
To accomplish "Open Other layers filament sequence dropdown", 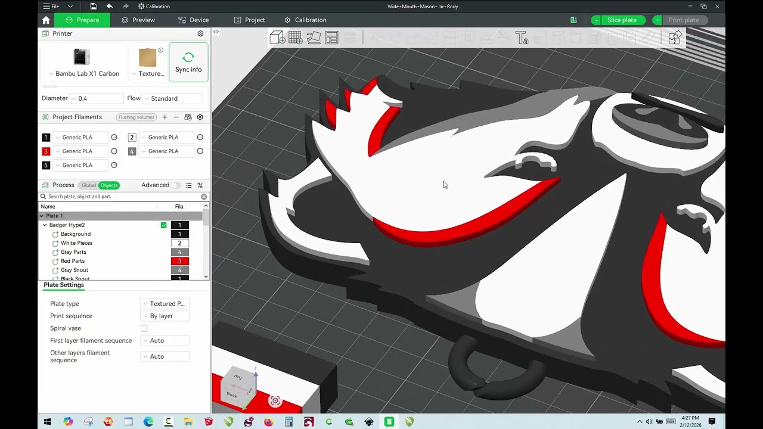I will tap(165, 356).
